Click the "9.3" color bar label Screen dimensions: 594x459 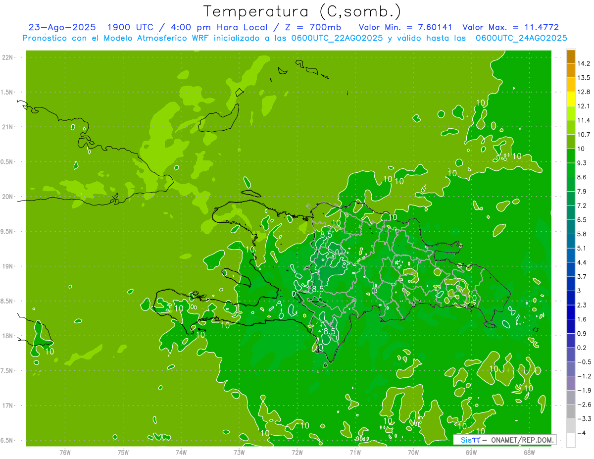(582, 163)
